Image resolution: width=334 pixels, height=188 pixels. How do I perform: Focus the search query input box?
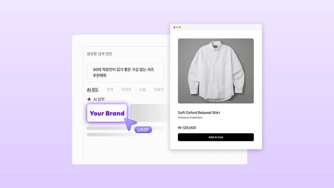click(x=126, y=72)
